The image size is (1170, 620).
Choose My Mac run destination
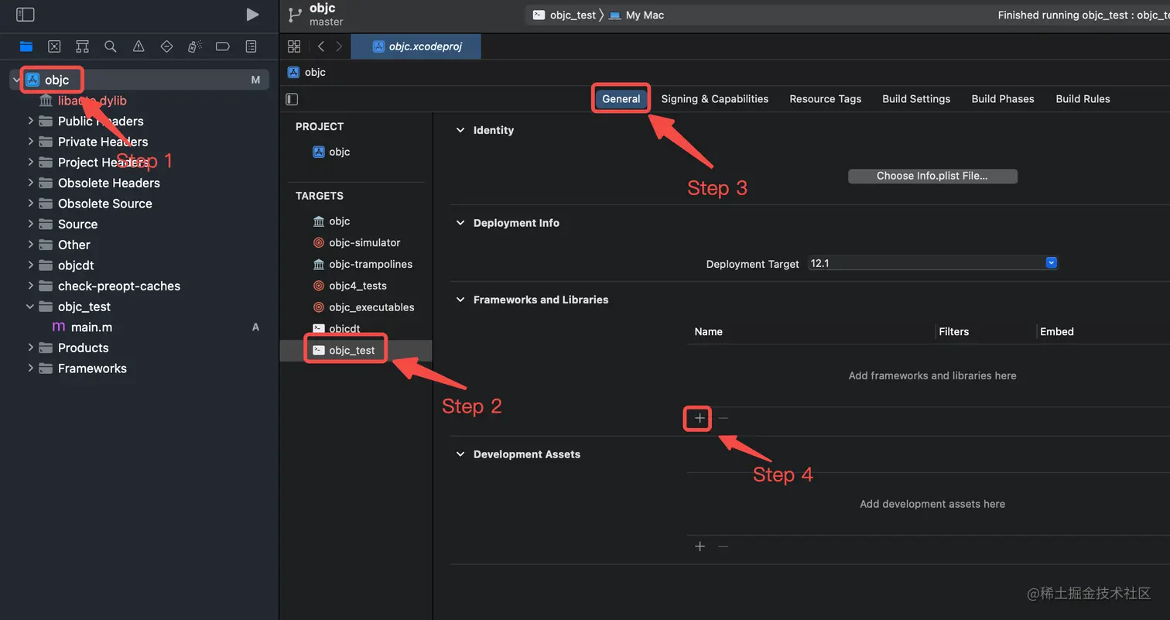pos(637,15)
